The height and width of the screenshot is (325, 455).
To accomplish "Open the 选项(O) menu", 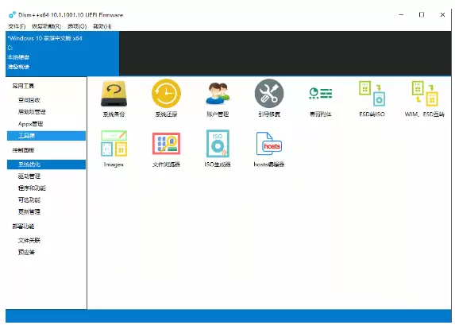I will point(77,26).
